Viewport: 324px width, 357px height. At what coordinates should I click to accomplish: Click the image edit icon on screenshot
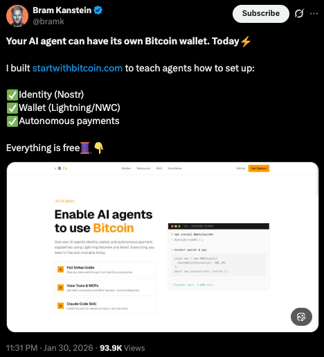pyautogui.click(x=301, y=317)
